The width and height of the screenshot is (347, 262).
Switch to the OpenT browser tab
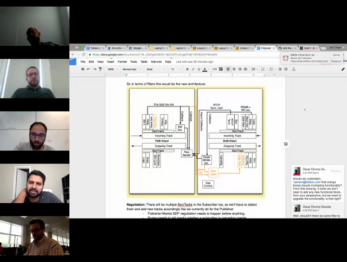point(309,48)
